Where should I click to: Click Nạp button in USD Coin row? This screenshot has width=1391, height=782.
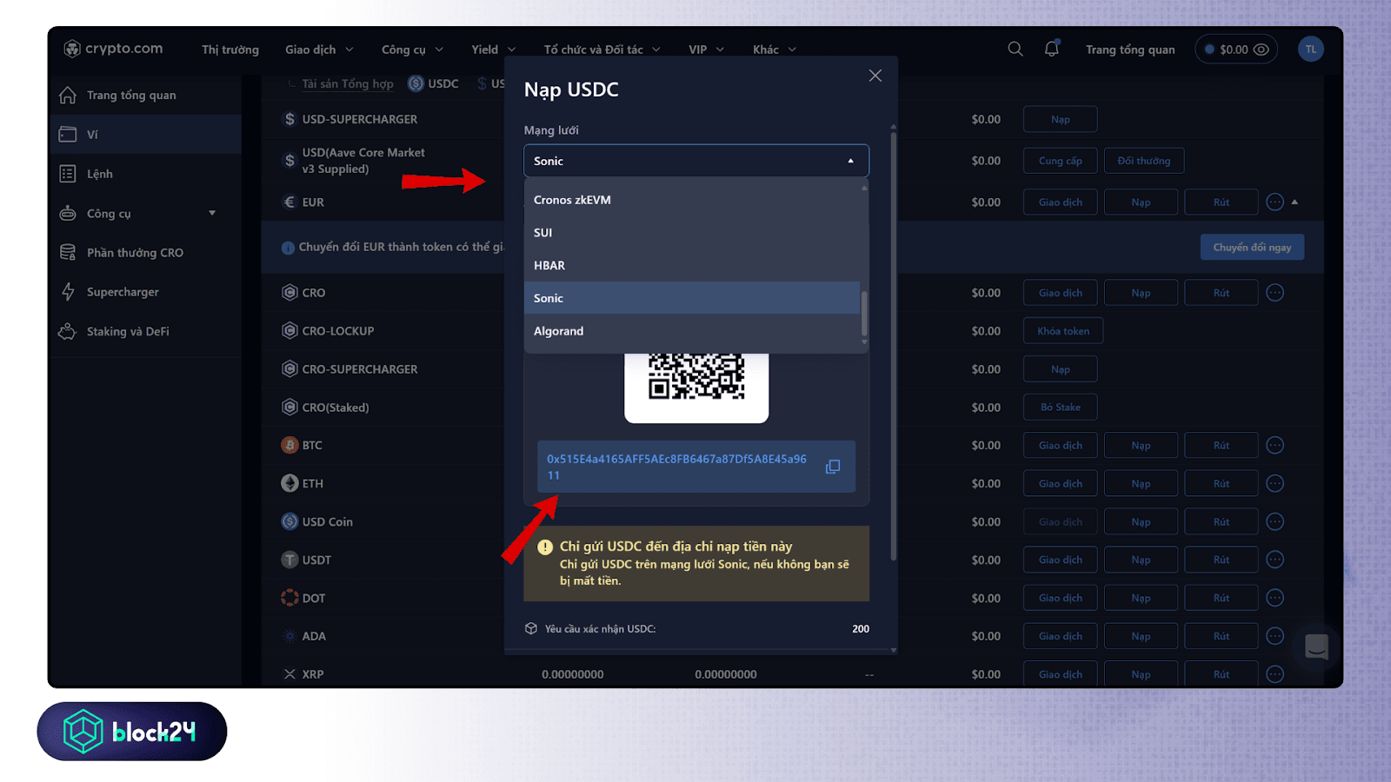tap(1141, 522)
